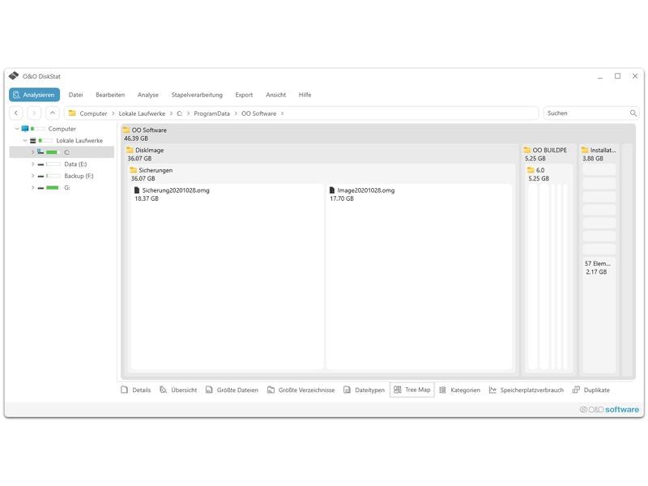Click the 57 Elem... 2,17 GB block

pos(599,314)
